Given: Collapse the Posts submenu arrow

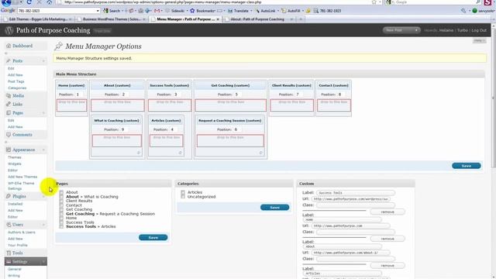Looking at the screenshot, I should coord(43,60).
